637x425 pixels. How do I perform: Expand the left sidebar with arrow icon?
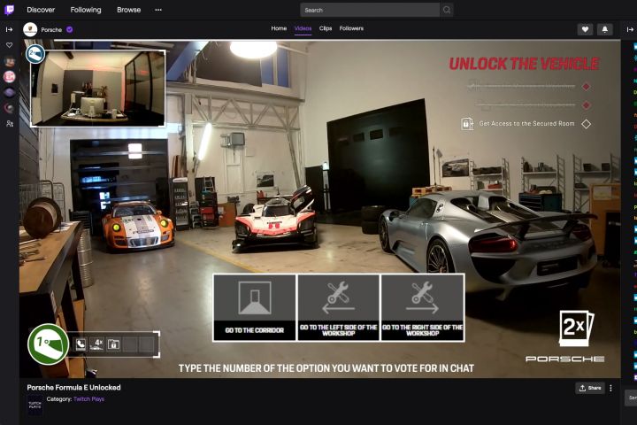pyautogui.click(x=9, y=29)
